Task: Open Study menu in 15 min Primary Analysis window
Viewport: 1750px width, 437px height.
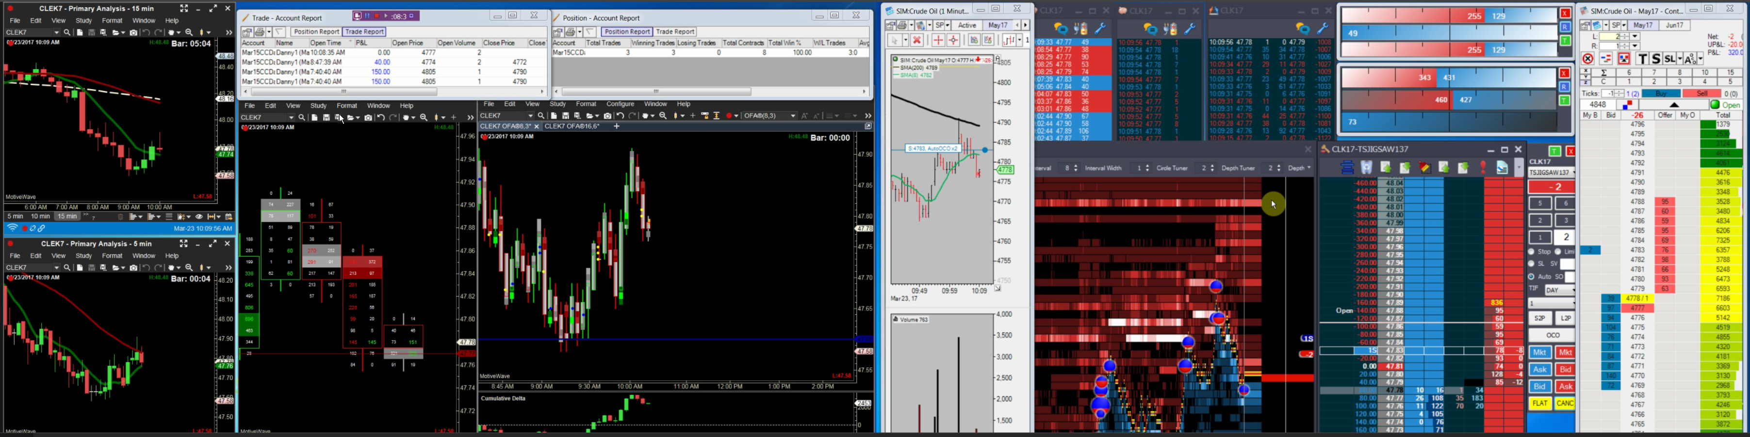Action: pos(83,21)
